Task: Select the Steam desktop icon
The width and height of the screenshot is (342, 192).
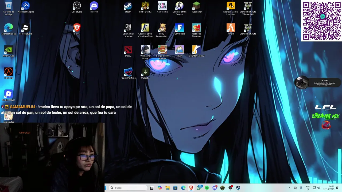Action: coord(128,7)
